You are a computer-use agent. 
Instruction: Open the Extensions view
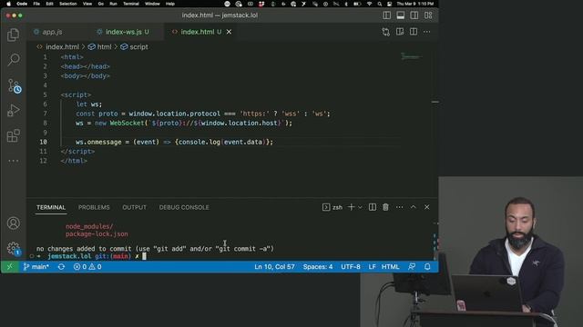[14, 135]
